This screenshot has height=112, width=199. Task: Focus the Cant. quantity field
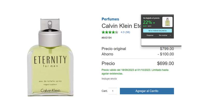(112, 91)
